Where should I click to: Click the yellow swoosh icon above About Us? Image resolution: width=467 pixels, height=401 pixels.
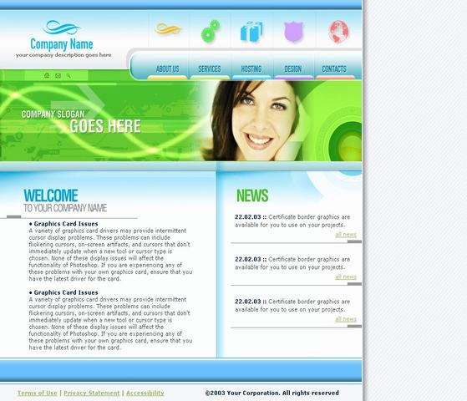[168, 29]
